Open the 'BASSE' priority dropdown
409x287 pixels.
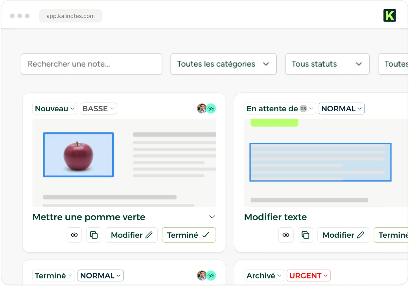click(98, 108)
